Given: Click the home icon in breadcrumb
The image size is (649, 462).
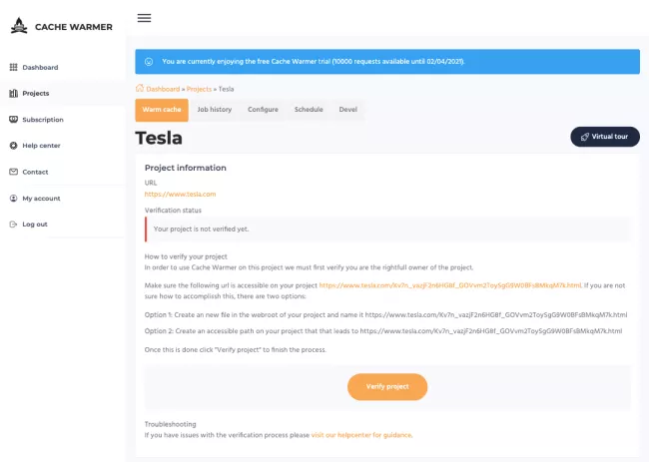Looking at the screenshot, I should 140,89.
